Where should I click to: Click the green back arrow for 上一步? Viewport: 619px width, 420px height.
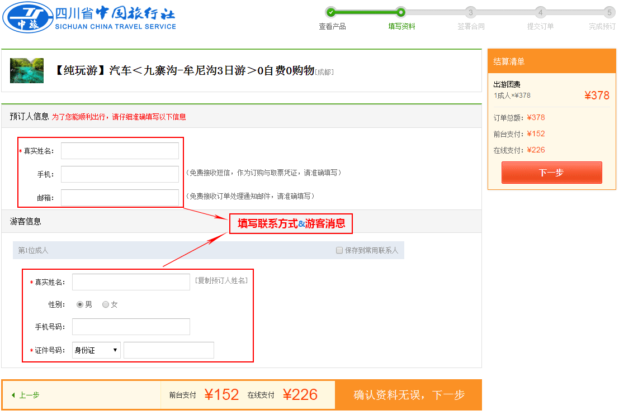point(13,395)
